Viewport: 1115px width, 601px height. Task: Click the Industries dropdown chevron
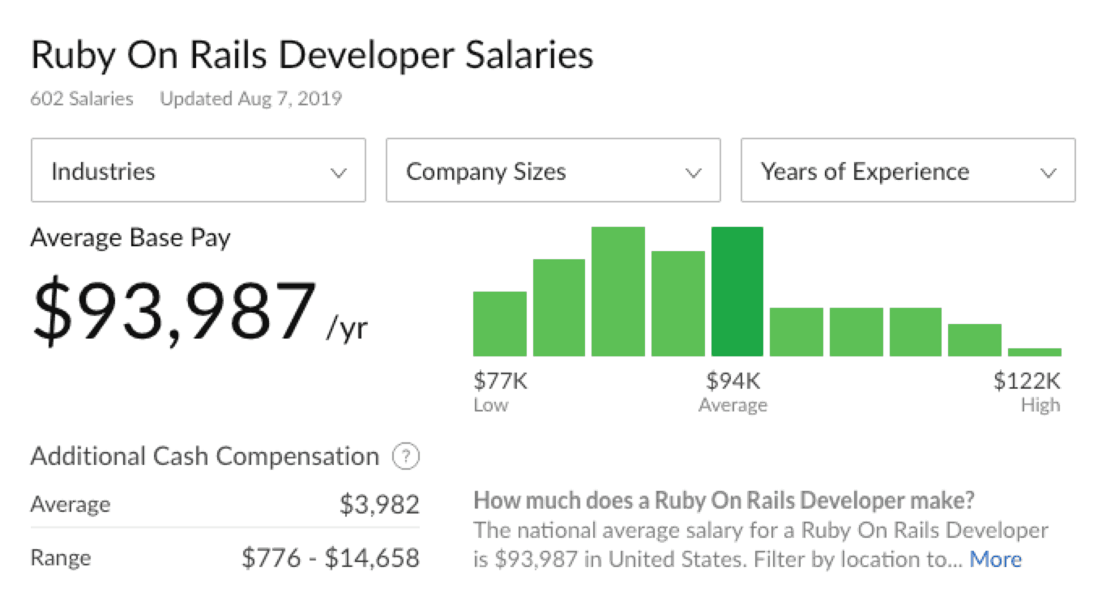click(x=338, y=172)
